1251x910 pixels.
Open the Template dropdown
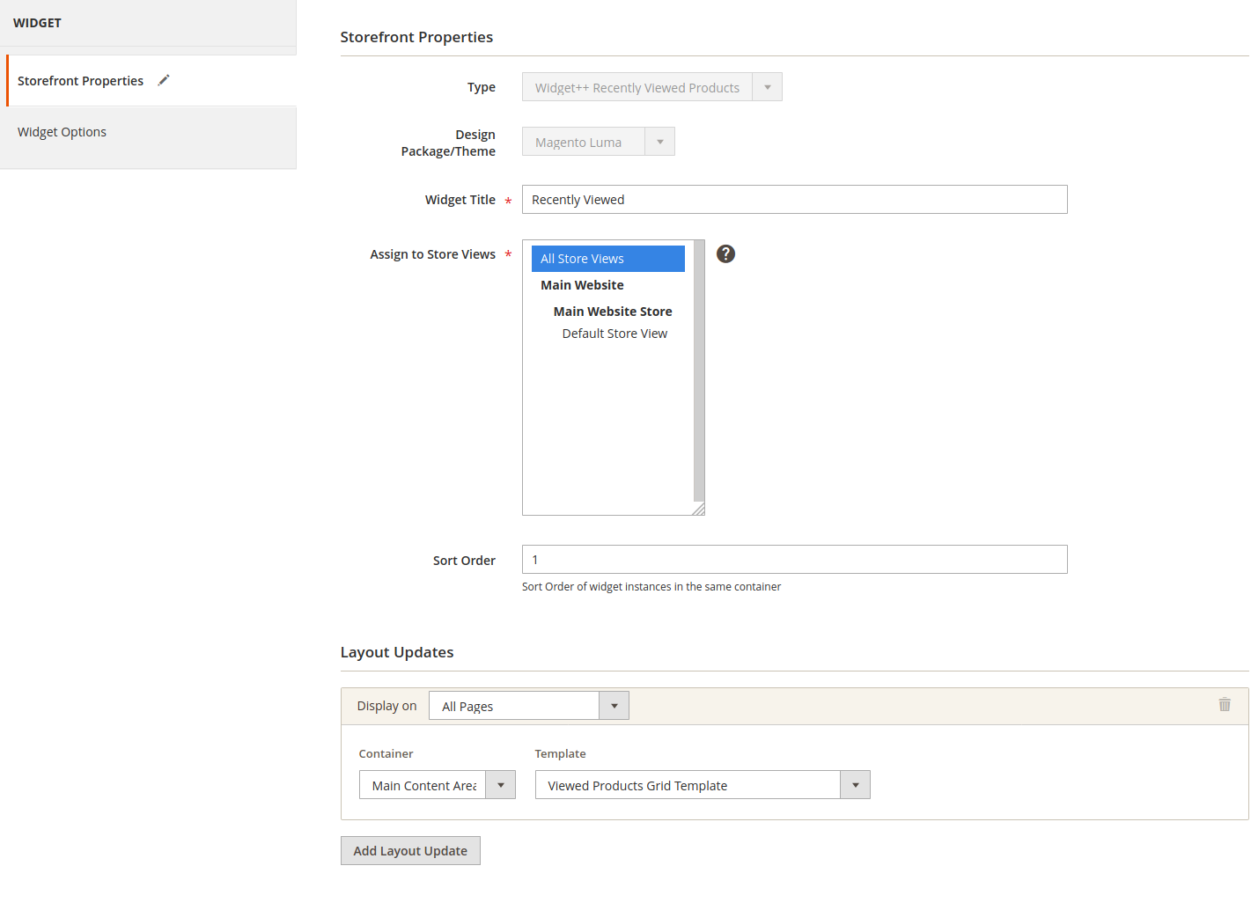click(x=702, y=785)
